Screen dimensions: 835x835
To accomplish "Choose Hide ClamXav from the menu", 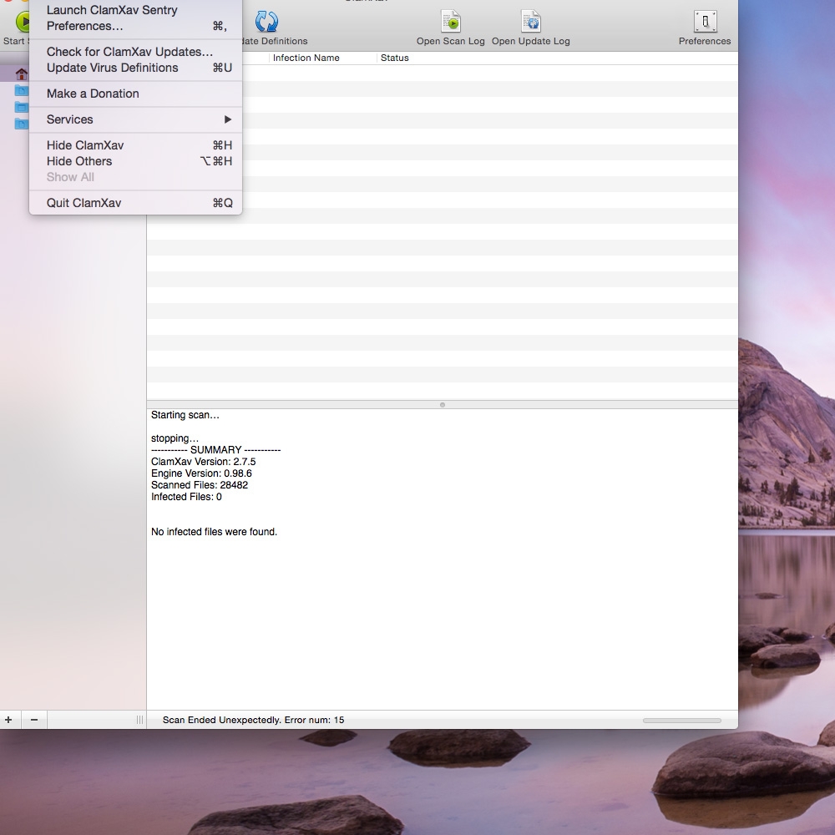I will [x=135, y=145].
